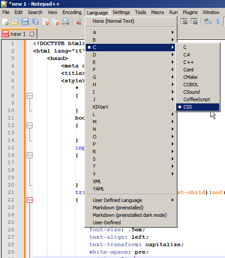
Task: Click the white-space property on line 29
Action: click(109, 252)
